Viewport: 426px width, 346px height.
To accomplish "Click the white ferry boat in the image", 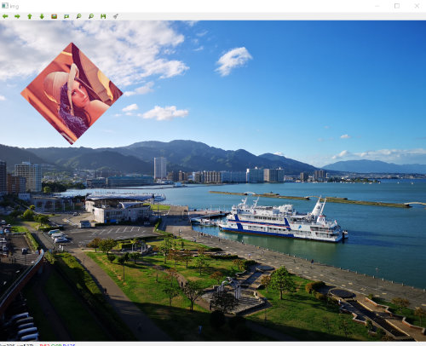I will click(x=283, y=220).
